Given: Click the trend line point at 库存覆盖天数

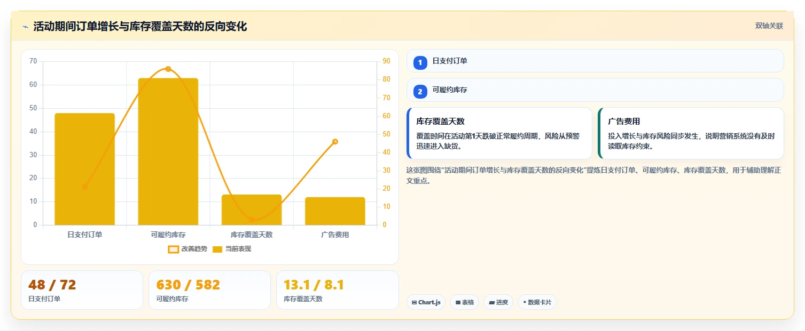Looking at the screenshot, I should [252, 220].
